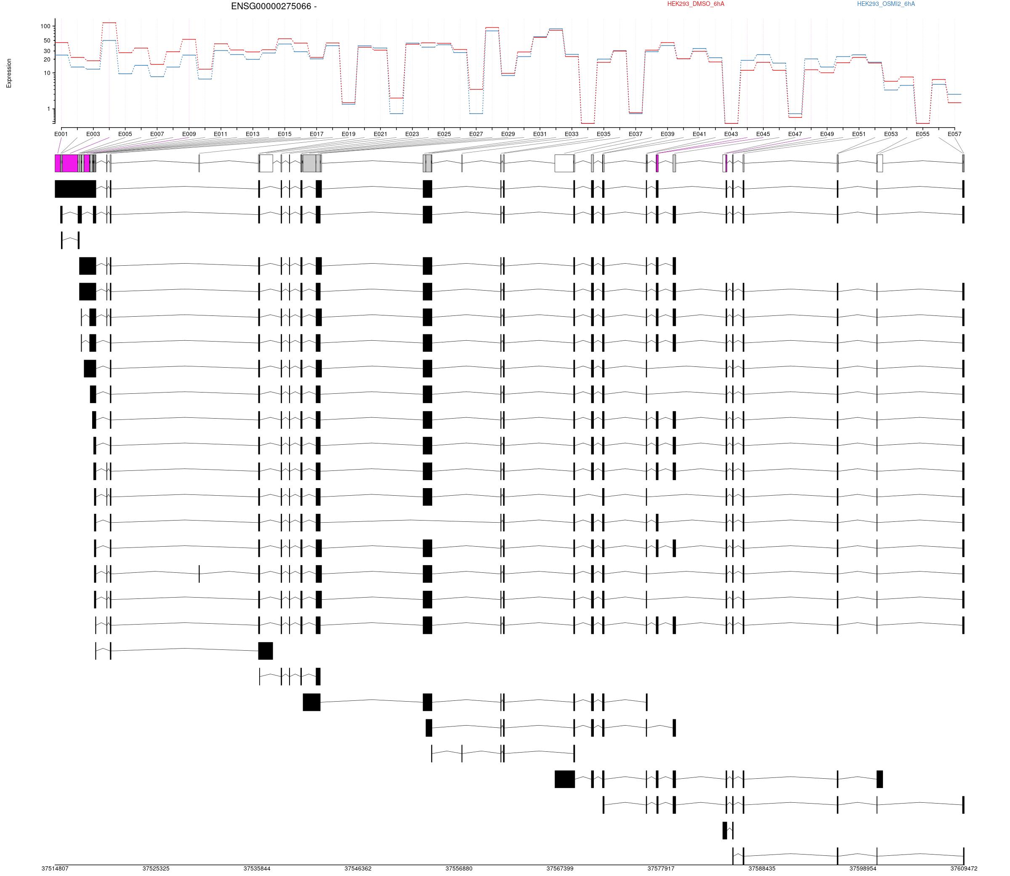Click genomic coordinate 37609472
The width and height of the screenshot is (1010, 876).
(x=964, y=869)
